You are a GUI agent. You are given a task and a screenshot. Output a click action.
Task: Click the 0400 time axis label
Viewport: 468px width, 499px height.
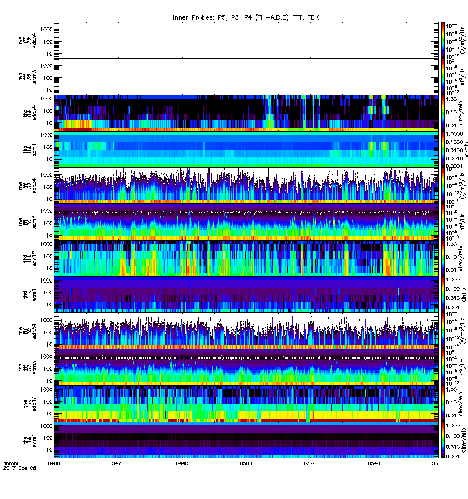(x=54, y=463)
